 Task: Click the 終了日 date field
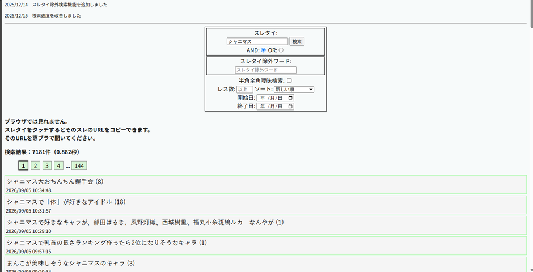(276, 107)
